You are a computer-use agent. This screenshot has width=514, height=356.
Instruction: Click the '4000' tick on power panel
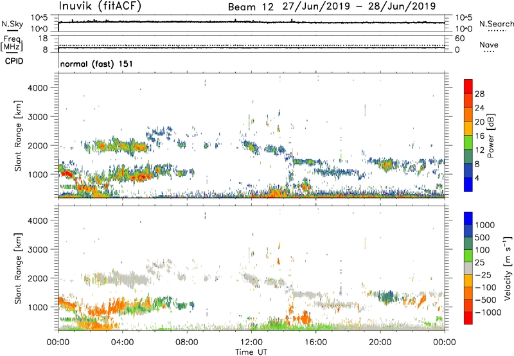coord(38,88)
